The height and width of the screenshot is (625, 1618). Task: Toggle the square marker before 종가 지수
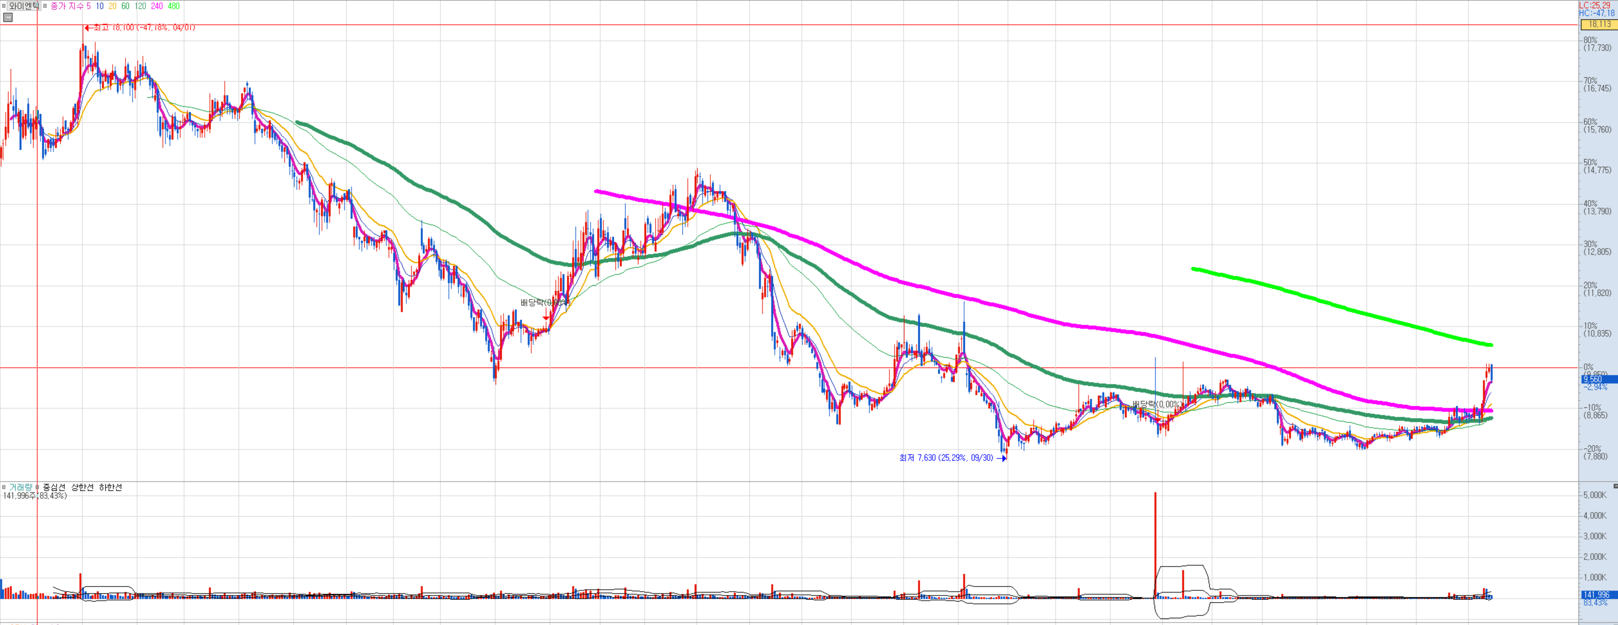(x=45, y=6)
